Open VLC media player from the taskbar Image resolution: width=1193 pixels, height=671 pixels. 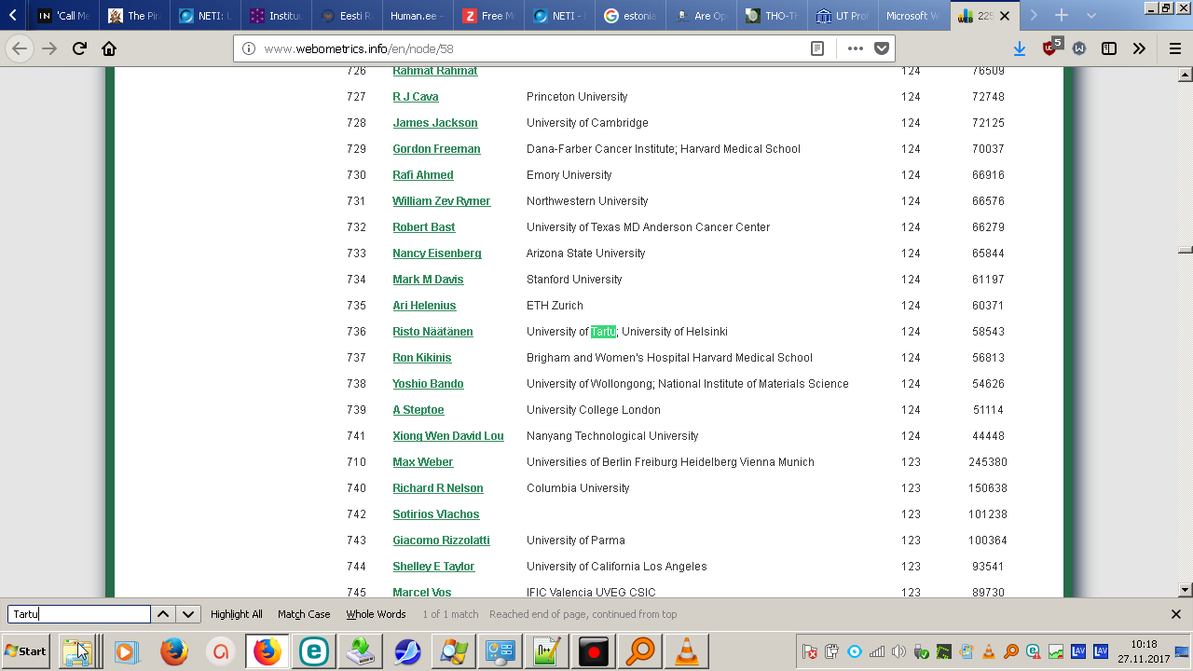(687, 650)
